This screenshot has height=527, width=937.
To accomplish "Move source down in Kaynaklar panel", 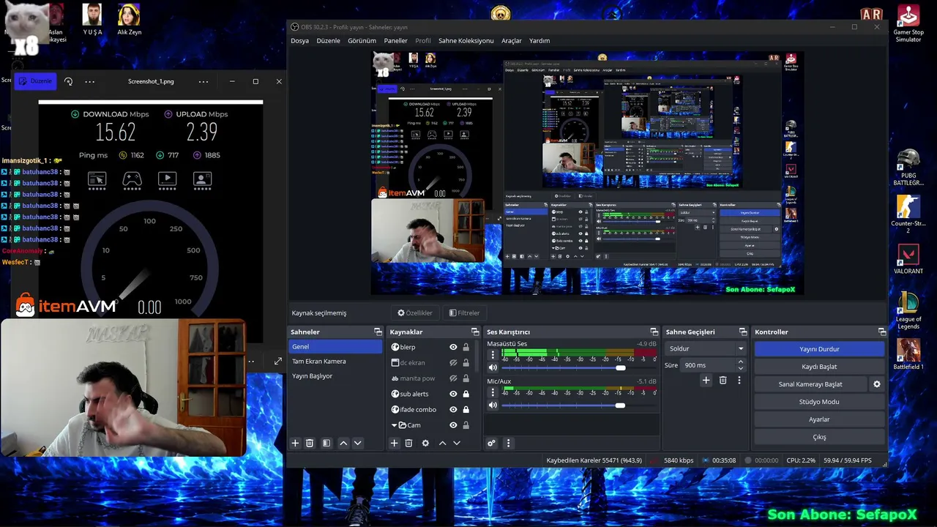I will pos(457,443).
